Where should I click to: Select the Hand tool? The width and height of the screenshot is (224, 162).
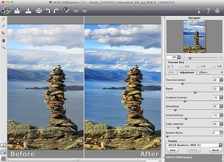click(x=3, y=40)
